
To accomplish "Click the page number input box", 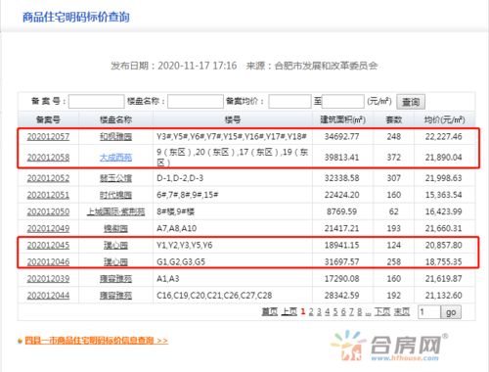I will tap(429, 312).
